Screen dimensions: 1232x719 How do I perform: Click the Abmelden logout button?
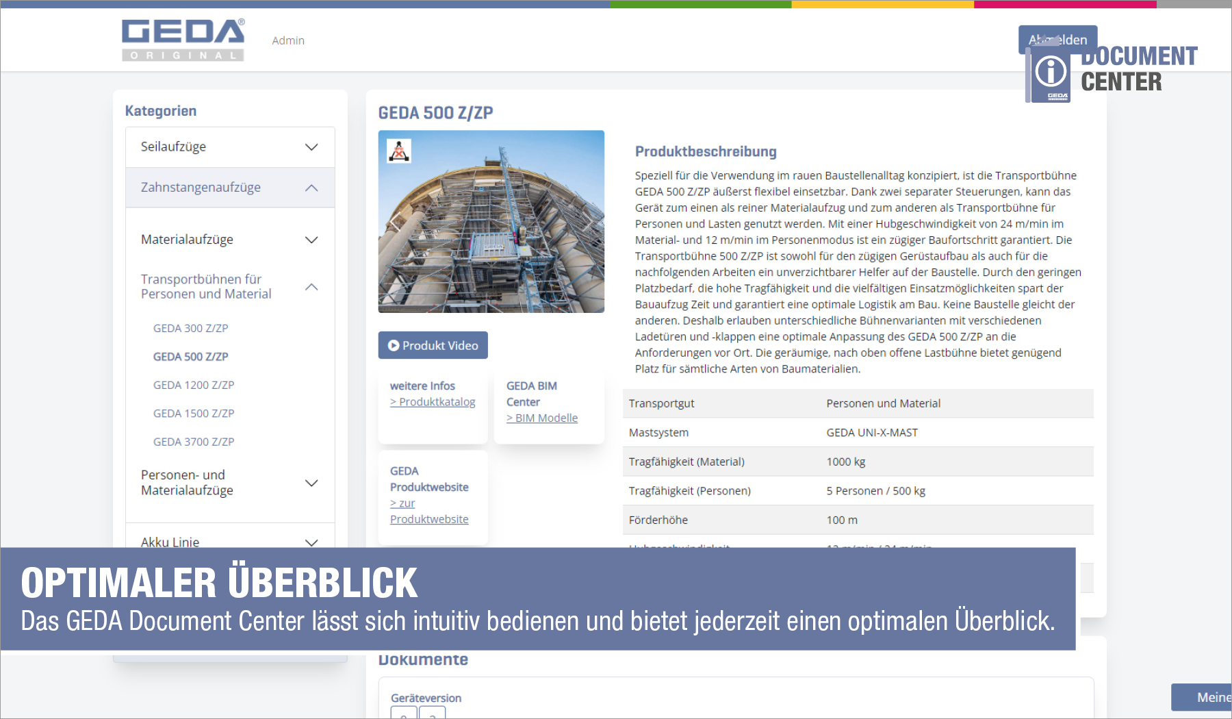pos(1057,40)
